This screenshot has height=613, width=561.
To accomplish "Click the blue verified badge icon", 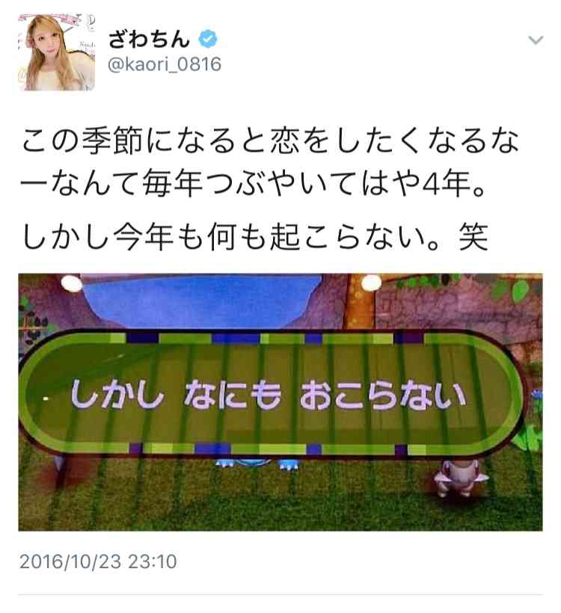I will pos(208,39).
